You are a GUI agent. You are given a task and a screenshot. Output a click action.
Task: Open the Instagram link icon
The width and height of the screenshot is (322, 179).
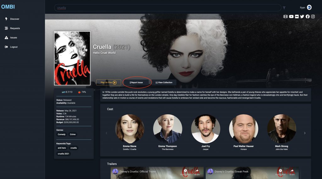(313, 16)
